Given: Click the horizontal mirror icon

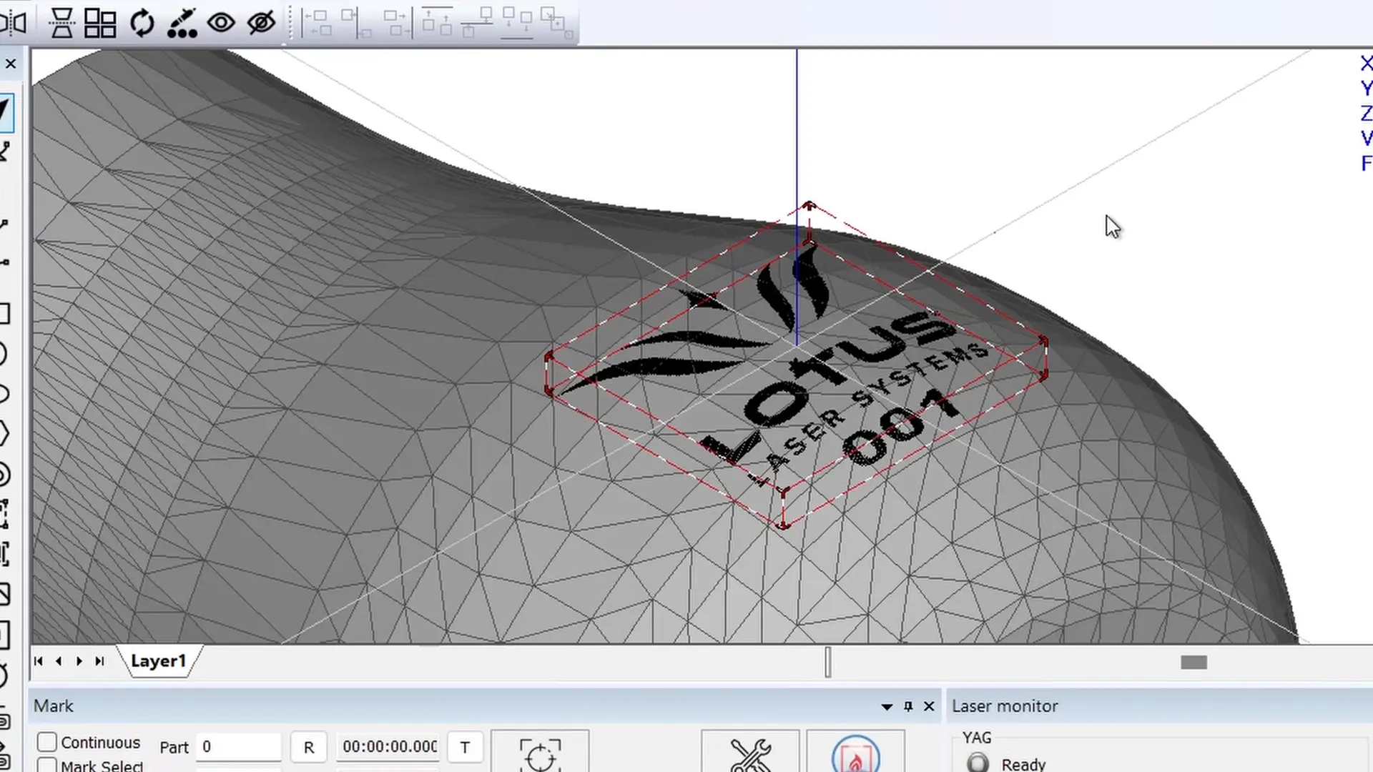Looking at the screenshot, I should [x=14, y=23].
